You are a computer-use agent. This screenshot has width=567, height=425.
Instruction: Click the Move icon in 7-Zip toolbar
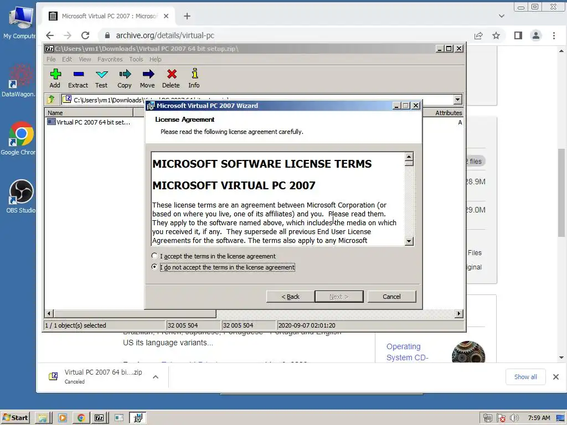tap(147, 79)
